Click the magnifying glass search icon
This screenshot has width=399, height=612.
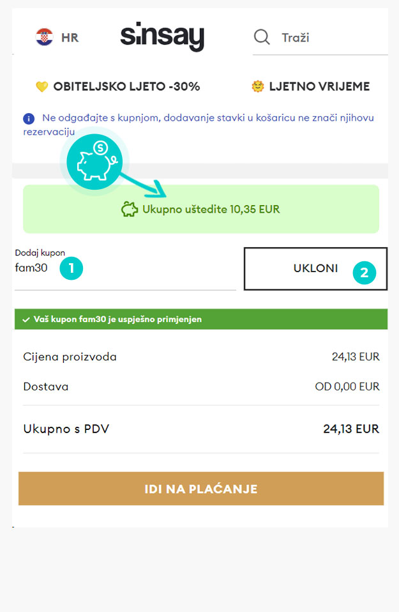click(x=262, y=38)
